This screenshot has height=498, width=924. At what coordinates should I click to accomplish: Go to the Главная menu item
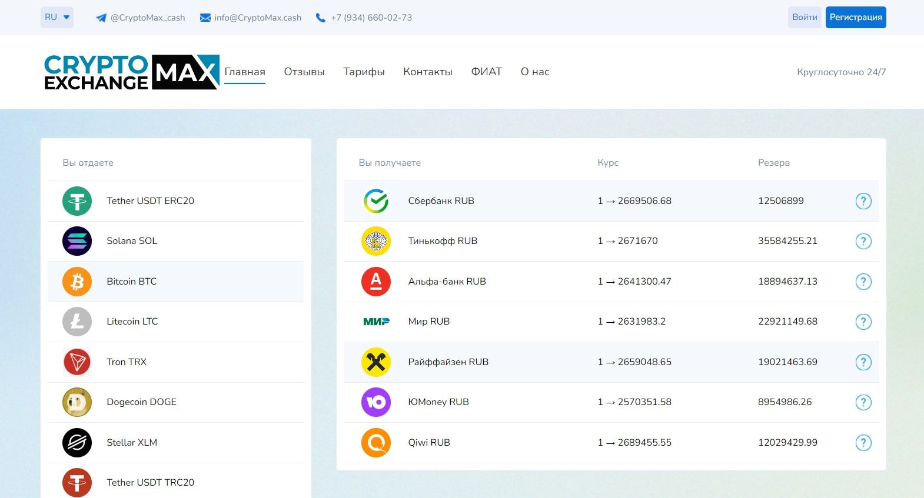click(245, 72)
